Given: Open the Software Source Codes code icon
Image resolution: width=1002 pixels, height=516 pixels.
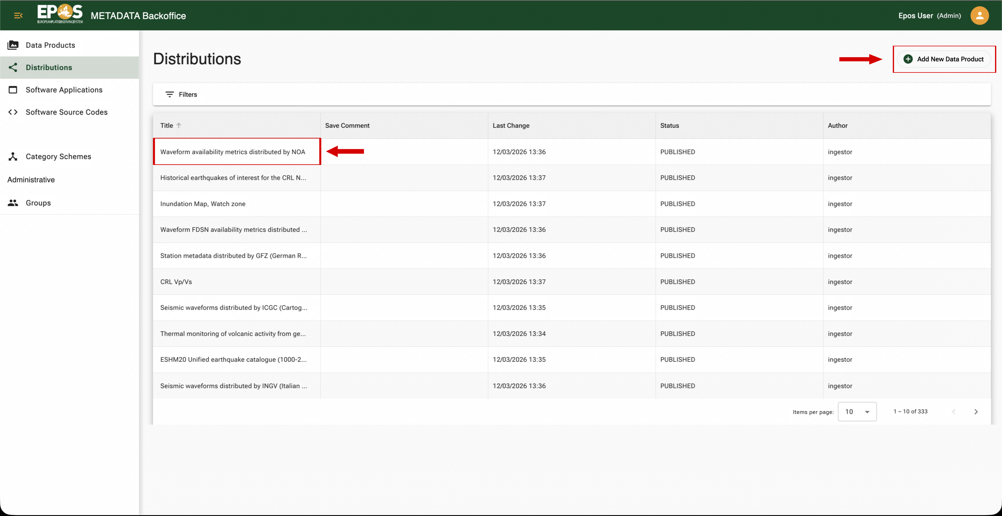Looking at the screenshot, I should click(12, 112).
